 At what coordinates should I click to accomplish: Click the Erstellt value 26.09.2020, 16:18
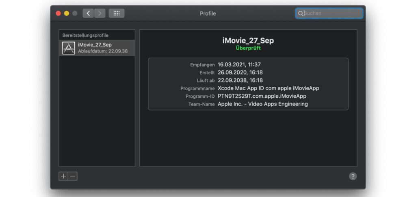240,72
